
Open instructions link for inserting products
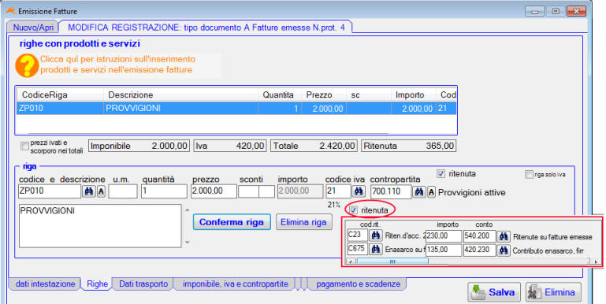point(117,65)
